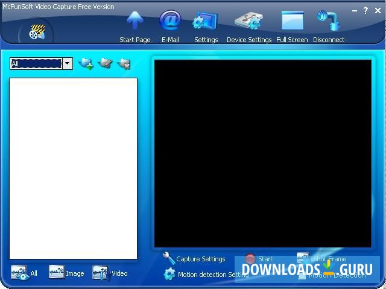Viewport: 386px width, 289px height.
Task: Open the Settings gear icon
Action: pos(205,20)
